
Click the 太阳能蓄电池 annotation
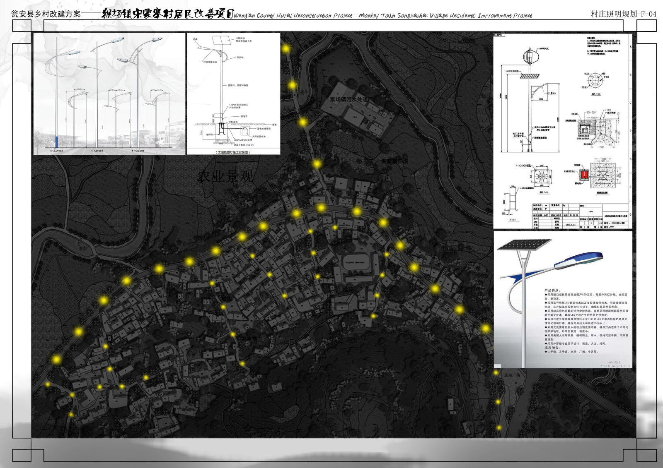[259, 136]
